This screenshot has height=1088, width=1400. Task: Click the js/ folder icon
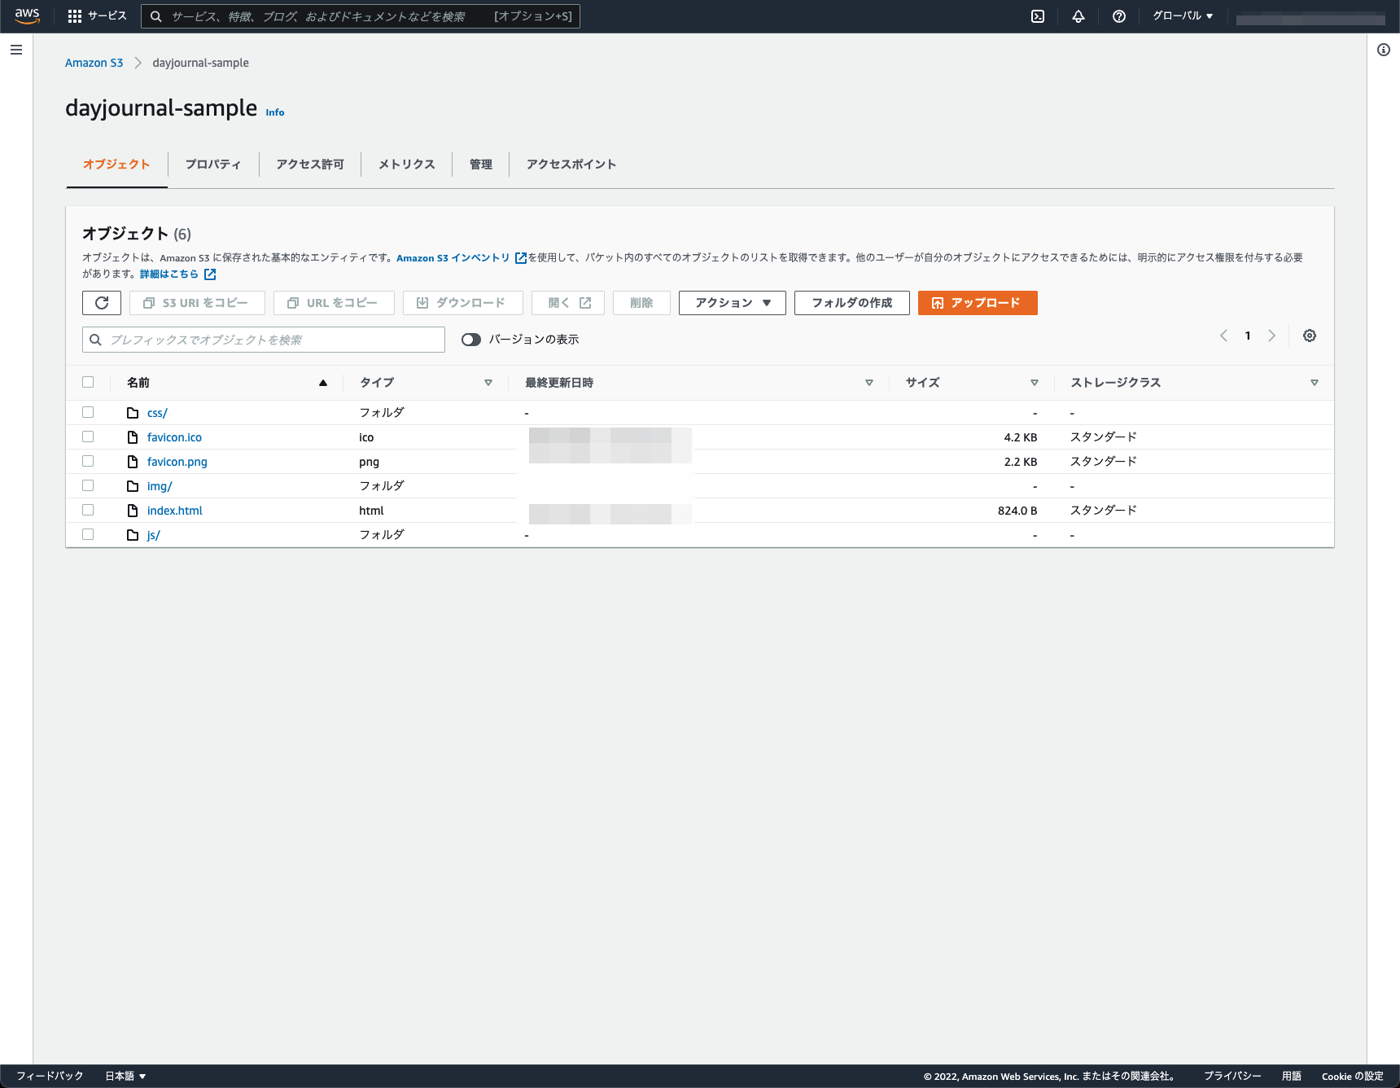pyautogui.click(x=133, y=535)
